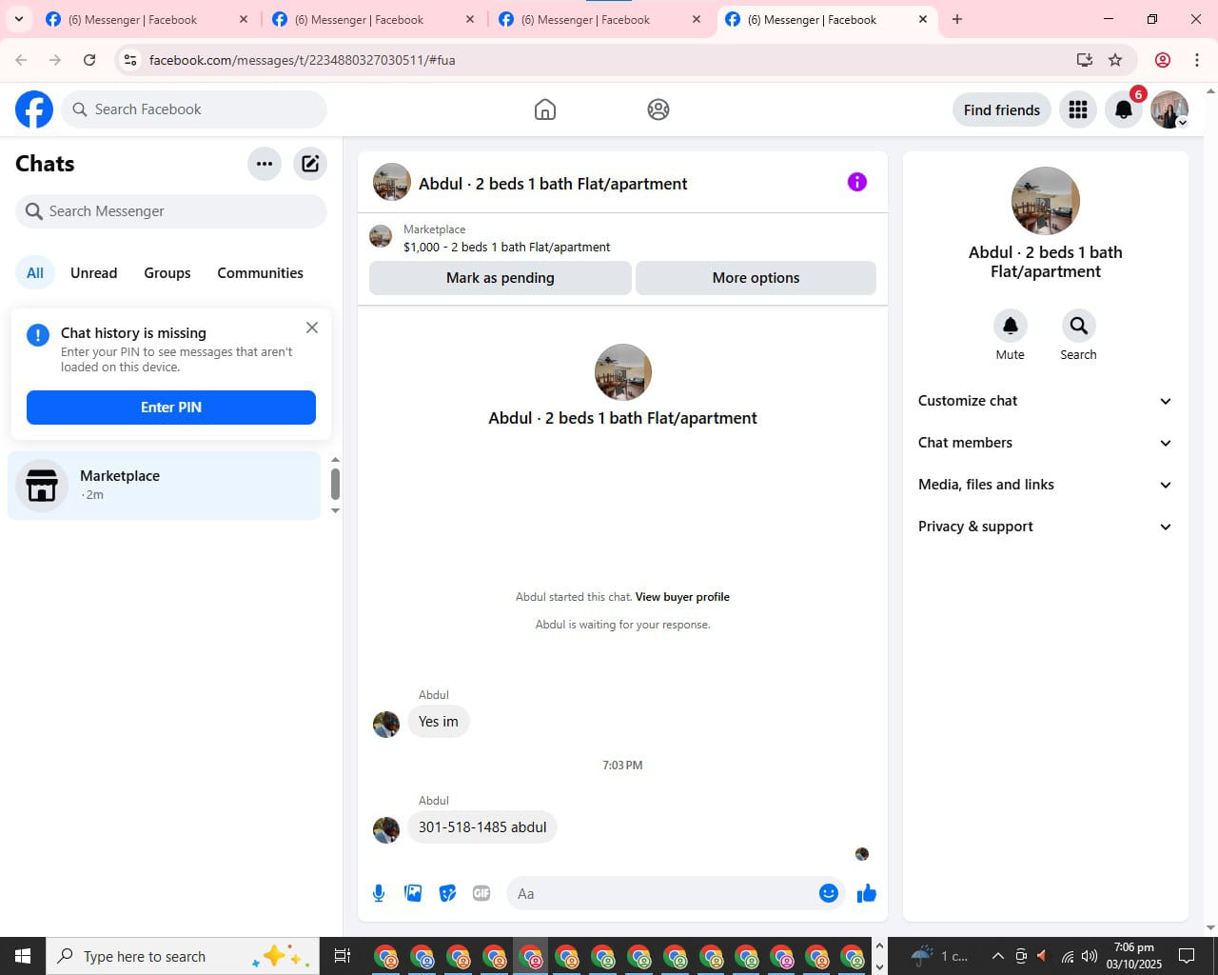Image resolution: width=1218 pixels, height=975 pixels.
Task: Search in conversation magnifier icon
Action: [1078, 326]
